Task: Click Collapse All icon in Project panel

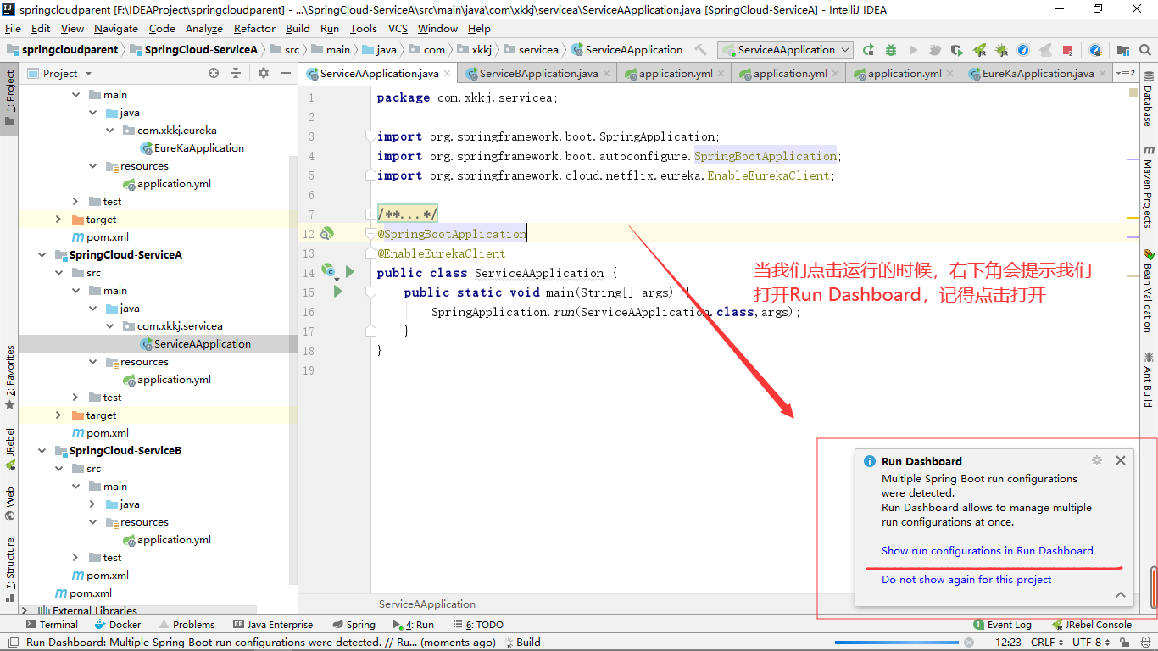Action: (x=237, y=73)
